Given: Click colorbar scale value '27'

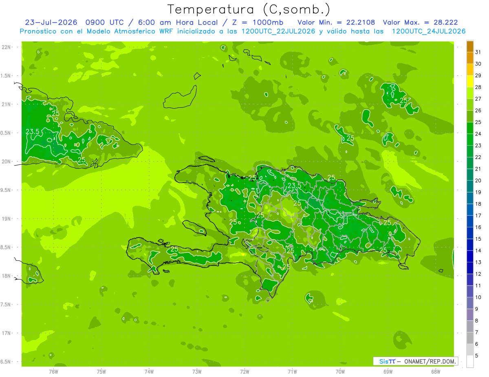Looking at the screenshot, I should coord(478,98).
